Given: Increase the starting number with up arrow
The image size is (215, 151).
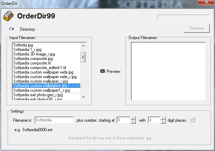Looking at the screenshot, I should (133, 118).
